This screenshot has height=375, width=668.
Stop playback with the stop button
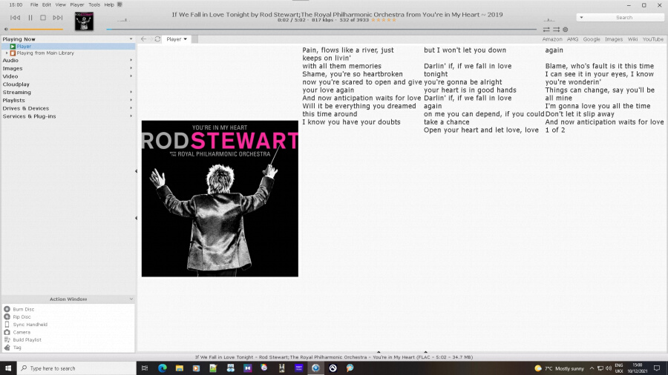(43, 18)
